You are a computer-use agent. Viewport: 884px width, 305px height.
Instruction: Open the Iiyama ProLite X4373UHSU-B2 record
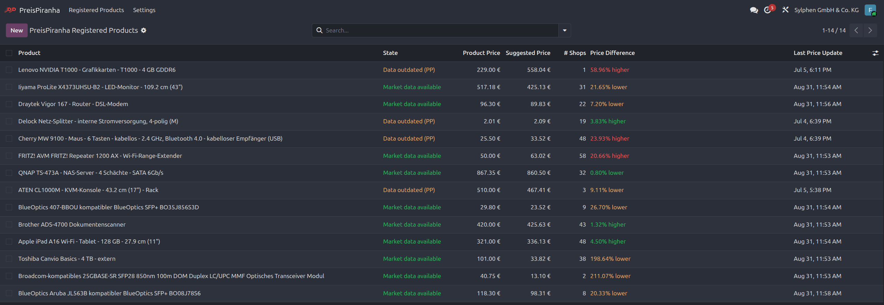[100, 87]
